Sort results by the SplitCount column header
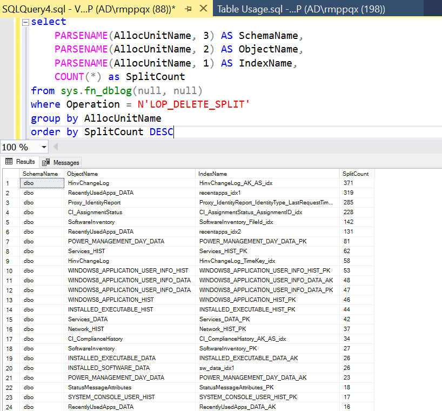 point(356,173)
